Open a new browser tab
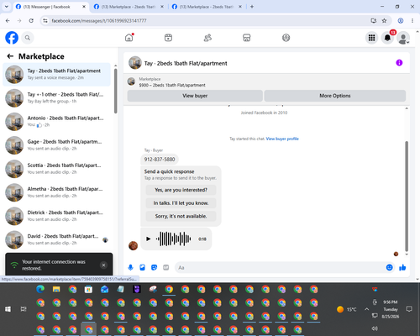The image size is (420, 336). 252,7
